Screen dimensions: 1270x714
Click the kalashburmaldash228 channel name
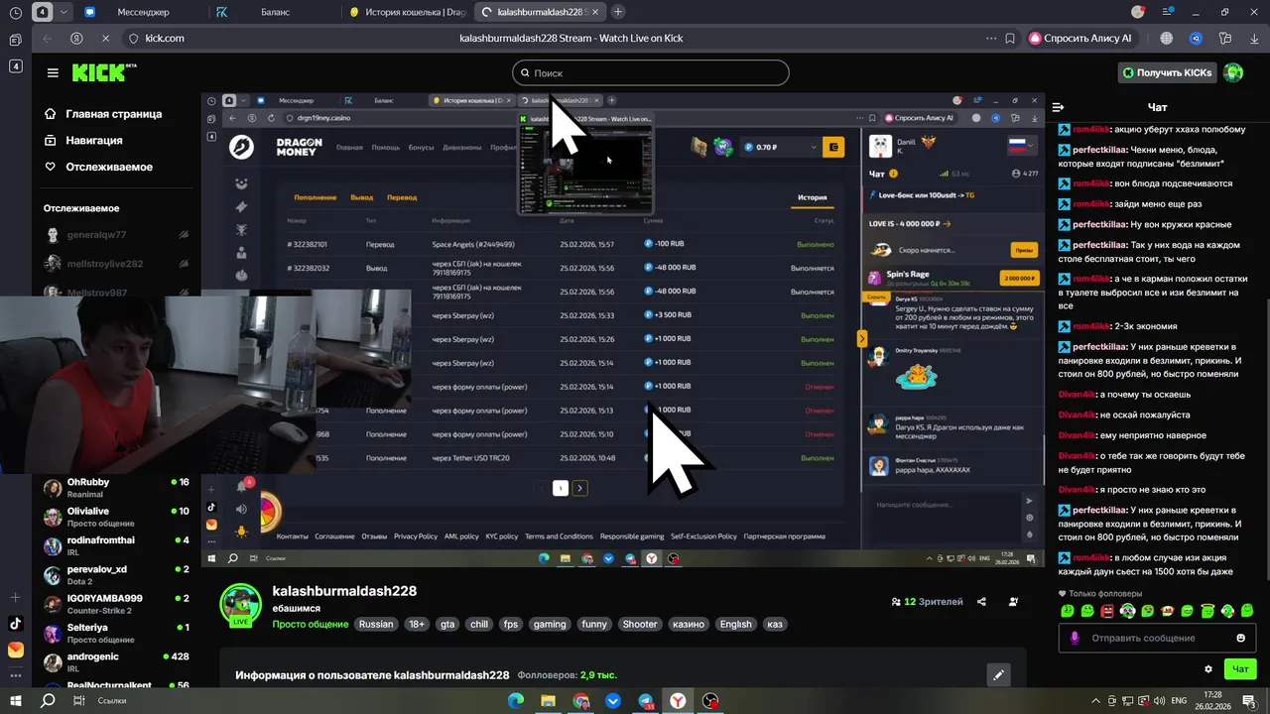click(x=344, y=591)
